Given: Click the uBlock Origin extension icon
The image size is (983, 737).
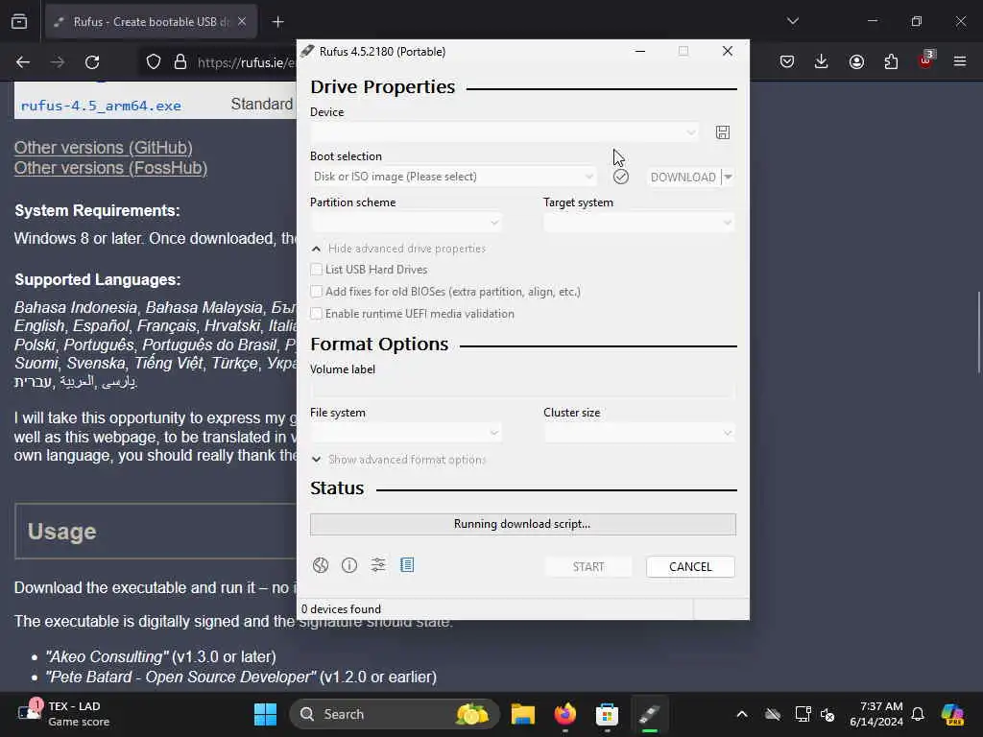Looking at the screenshot, I should pyautogui.click(x=926, y=60).
